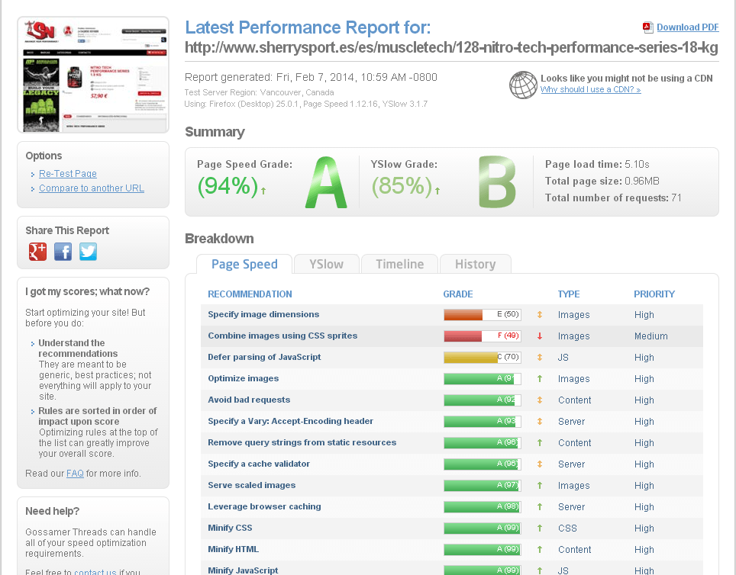The width and height of the screenshot is (736, 575).
Task: Click red down arrow for CSS sprites
Action: click(540, 336)
